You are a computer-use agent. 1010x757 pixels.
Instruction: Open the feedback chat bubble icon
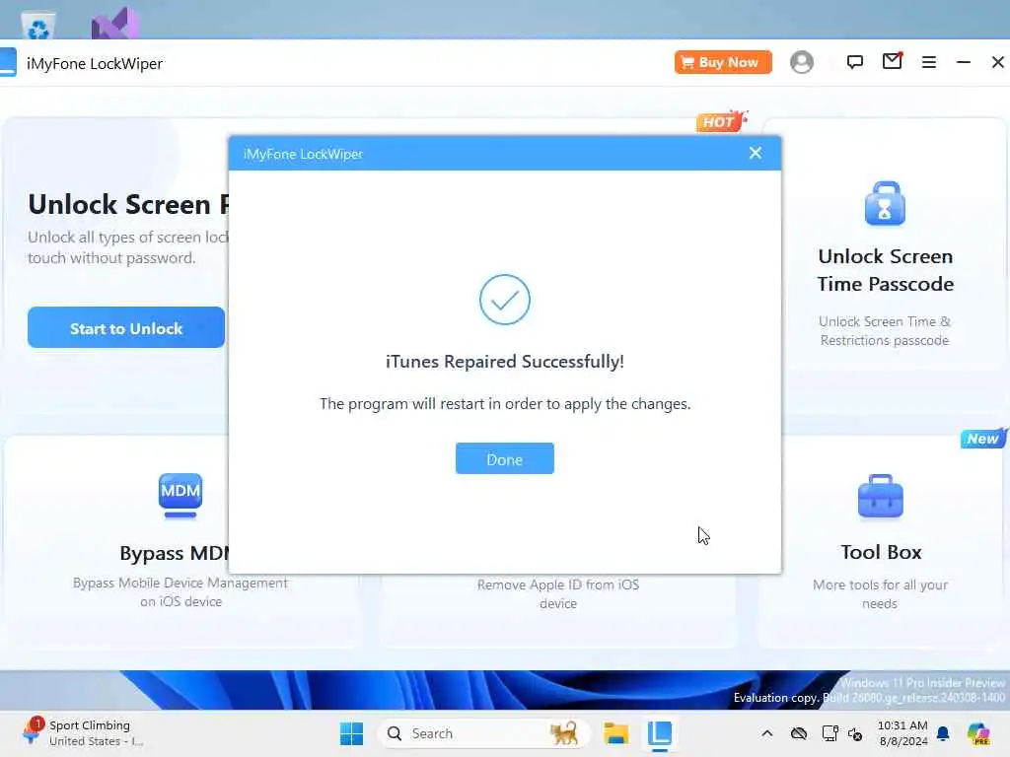click(x=855, y=62)
